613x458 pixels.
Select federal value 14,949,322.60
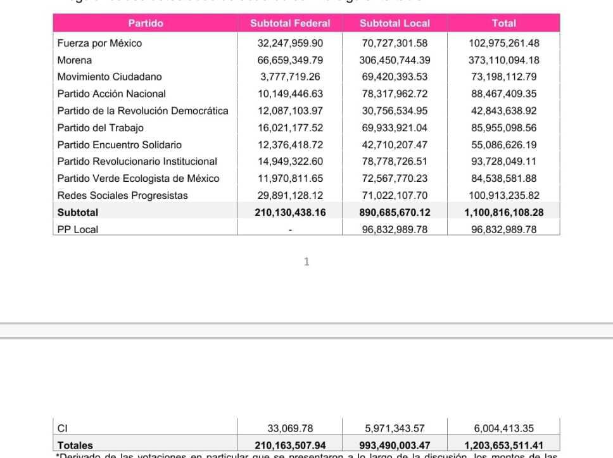(290, 162)
